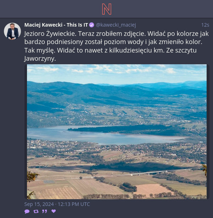Click the quote marks icon
213x218 pixels.
click(44, 212)
